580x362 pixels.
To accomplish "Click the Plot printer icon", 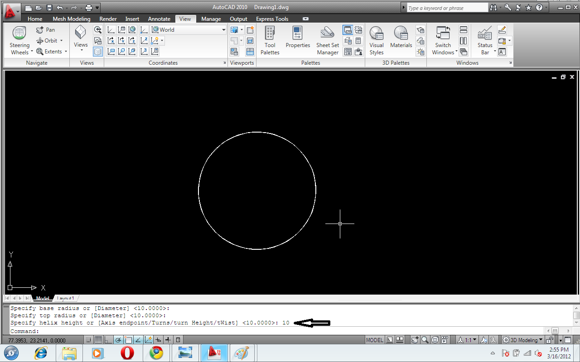I will coord(89,8).
